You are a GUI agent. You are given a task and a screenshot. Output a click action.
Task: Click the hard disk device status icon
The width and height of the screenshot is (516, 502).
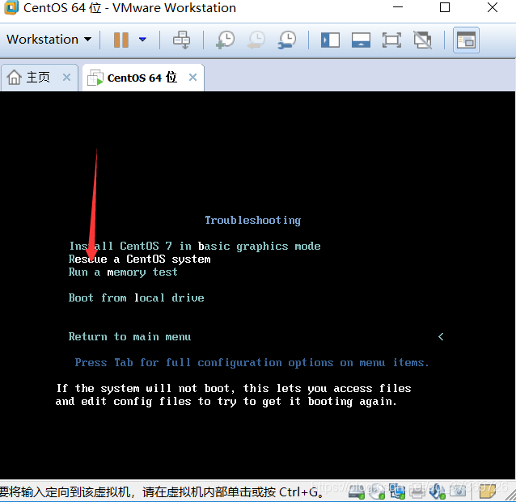pyautogui.click(x=357, y=491)
